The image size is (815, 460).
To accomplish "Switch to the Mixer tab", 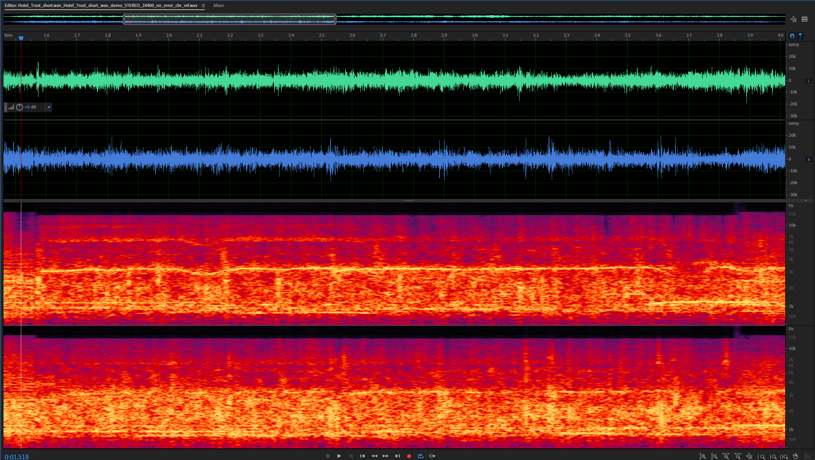I will (219, 5).
